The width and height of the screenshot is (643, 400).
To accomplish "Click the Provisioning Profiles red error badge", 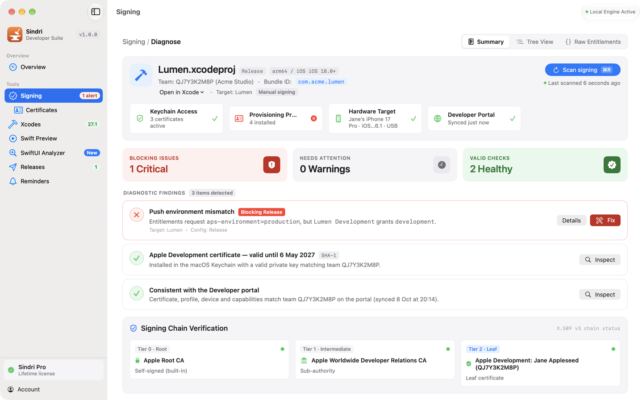I will 314,118.
